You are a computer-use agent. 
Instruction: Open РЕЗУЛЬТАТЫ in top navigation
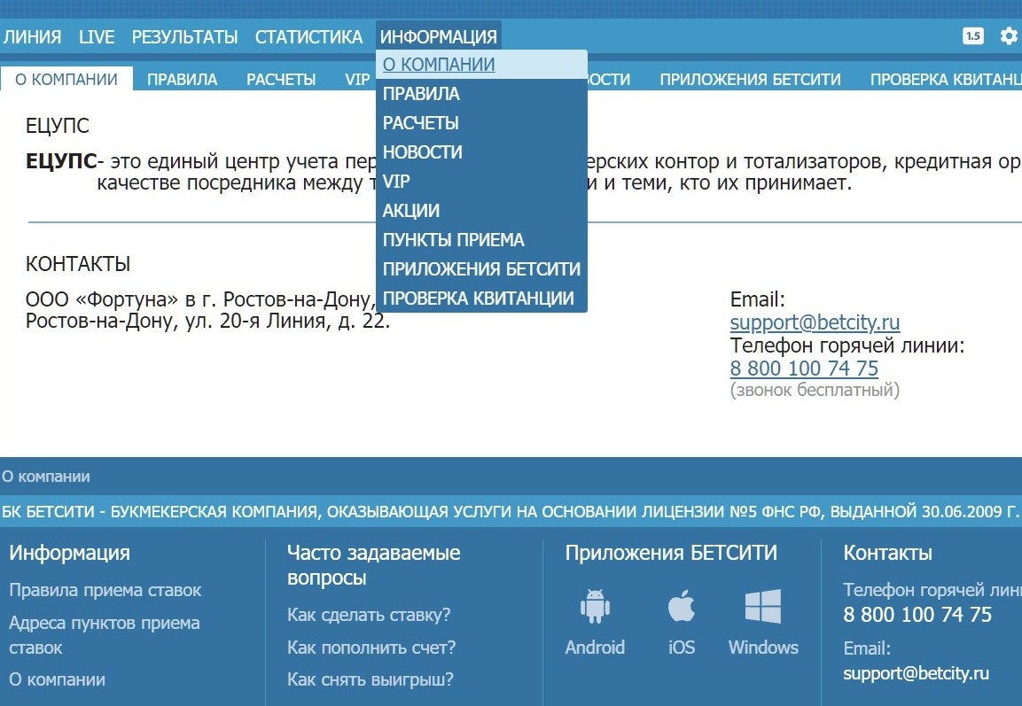pos(184,36)
